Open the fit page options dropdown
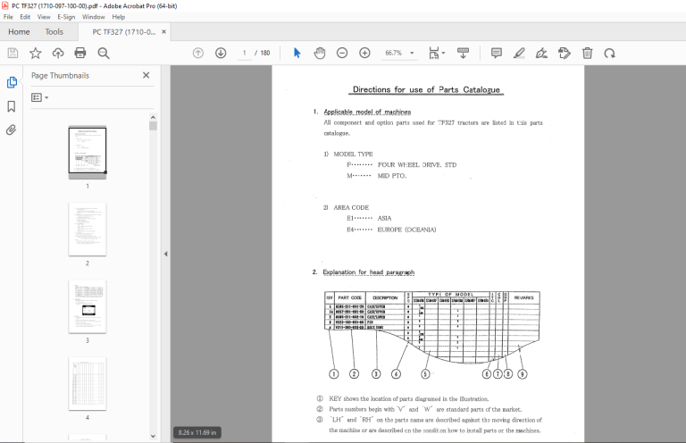Screen dimensions: 686x443 coord(436,54)
